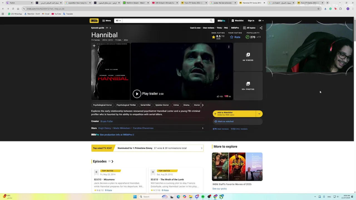Open Trivia page
This screenshot has width=356, height=200.
point(219,28)
